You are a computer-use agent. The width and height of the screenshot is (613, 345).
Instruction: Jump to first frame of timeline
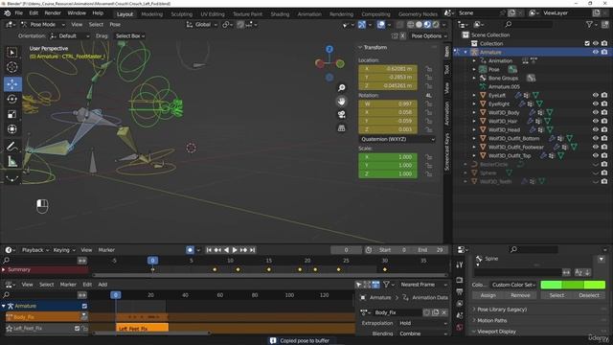pos(209,250)
